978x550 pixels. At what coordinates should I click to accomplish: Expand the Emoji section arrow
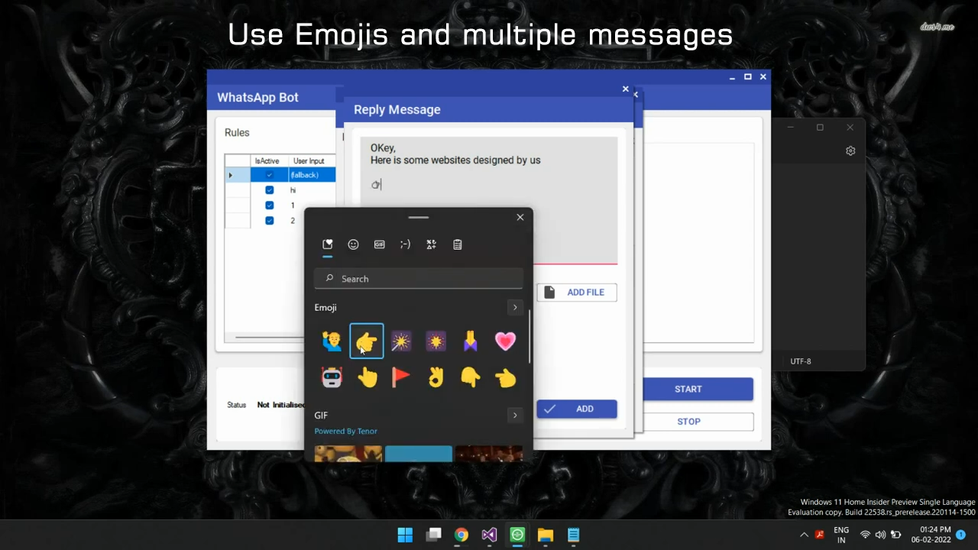click(x=515, y=307)
